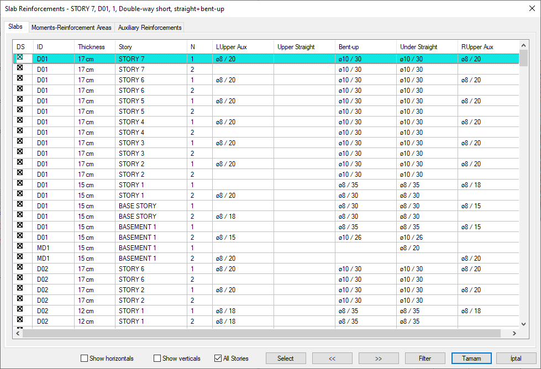Open the Filter button
This screenshot has height=369, width=541.
[x=425, y=359]
